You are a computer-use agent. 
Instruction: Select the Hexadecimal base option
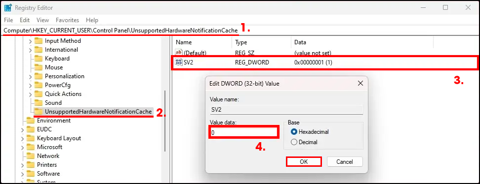coord(310,132)
